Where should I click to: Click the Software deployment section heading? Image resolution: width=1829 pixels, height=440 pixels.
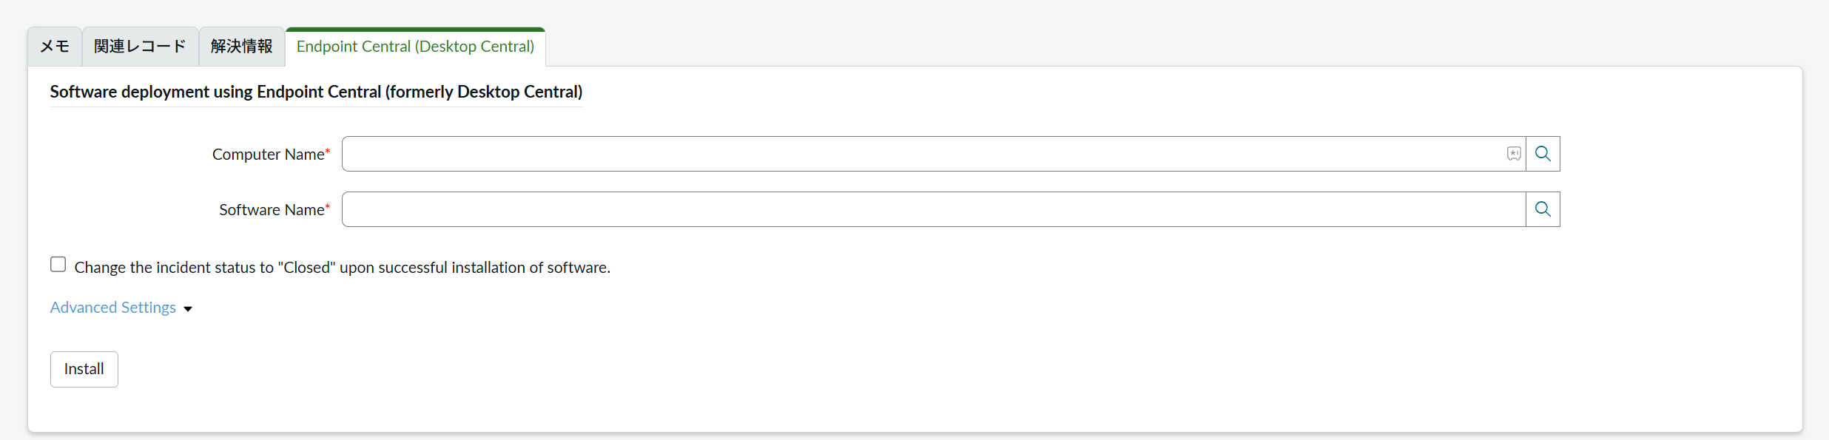pyautogui.click(x=316, y=92)
